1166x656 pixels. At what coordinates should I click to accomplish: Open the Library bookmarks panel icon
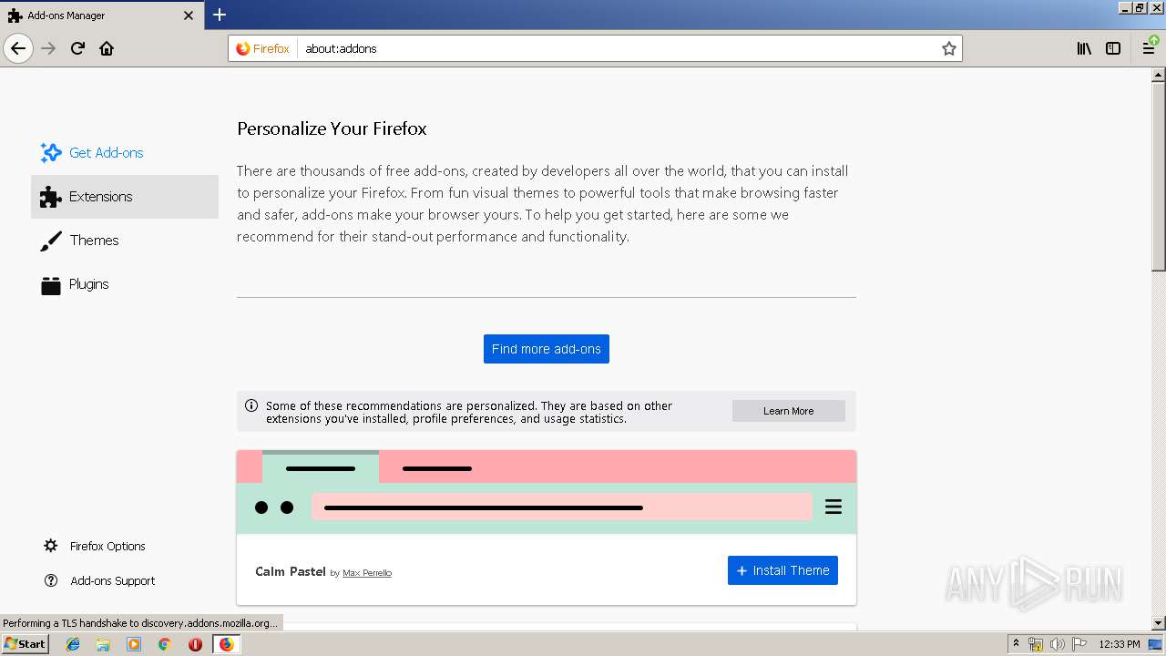click(x=1084, y=48)
